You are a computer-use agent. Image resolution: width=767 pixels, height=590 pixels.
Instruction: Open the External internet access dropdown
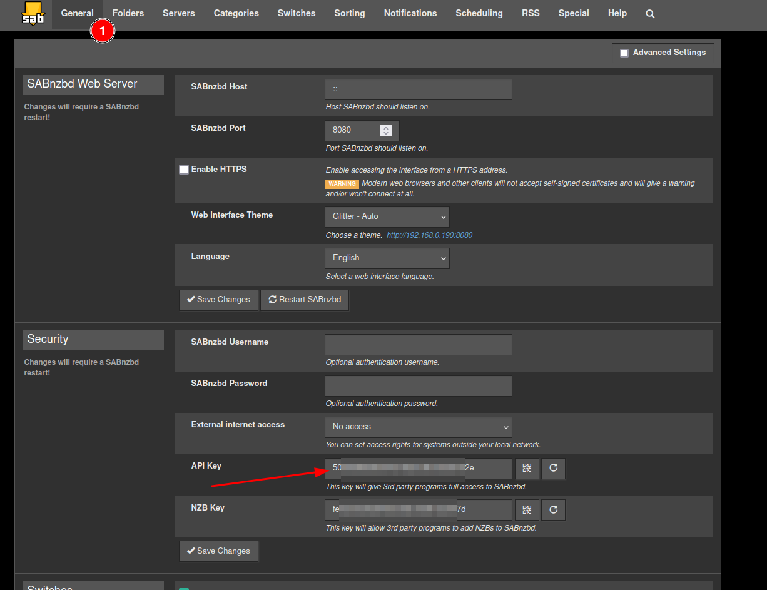coord(418,427)
